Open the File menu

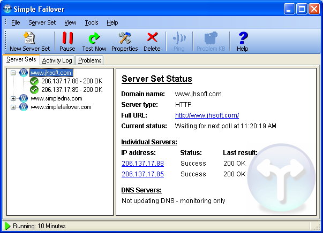pyautogui.click(x=16, y=22)
